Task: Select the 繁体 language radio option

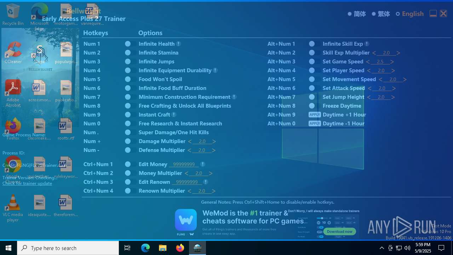Action: pyautogui.click(x=374, y=14)
